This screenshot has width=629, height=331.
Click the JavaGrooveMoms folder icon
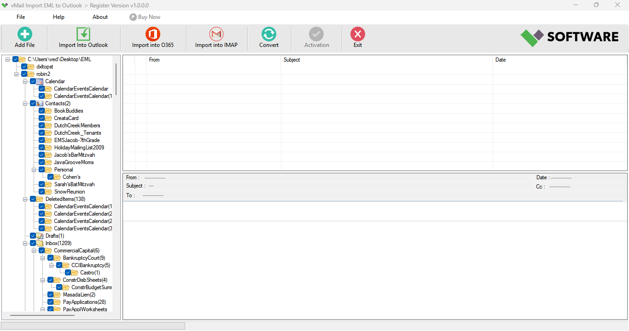point(49,162)
